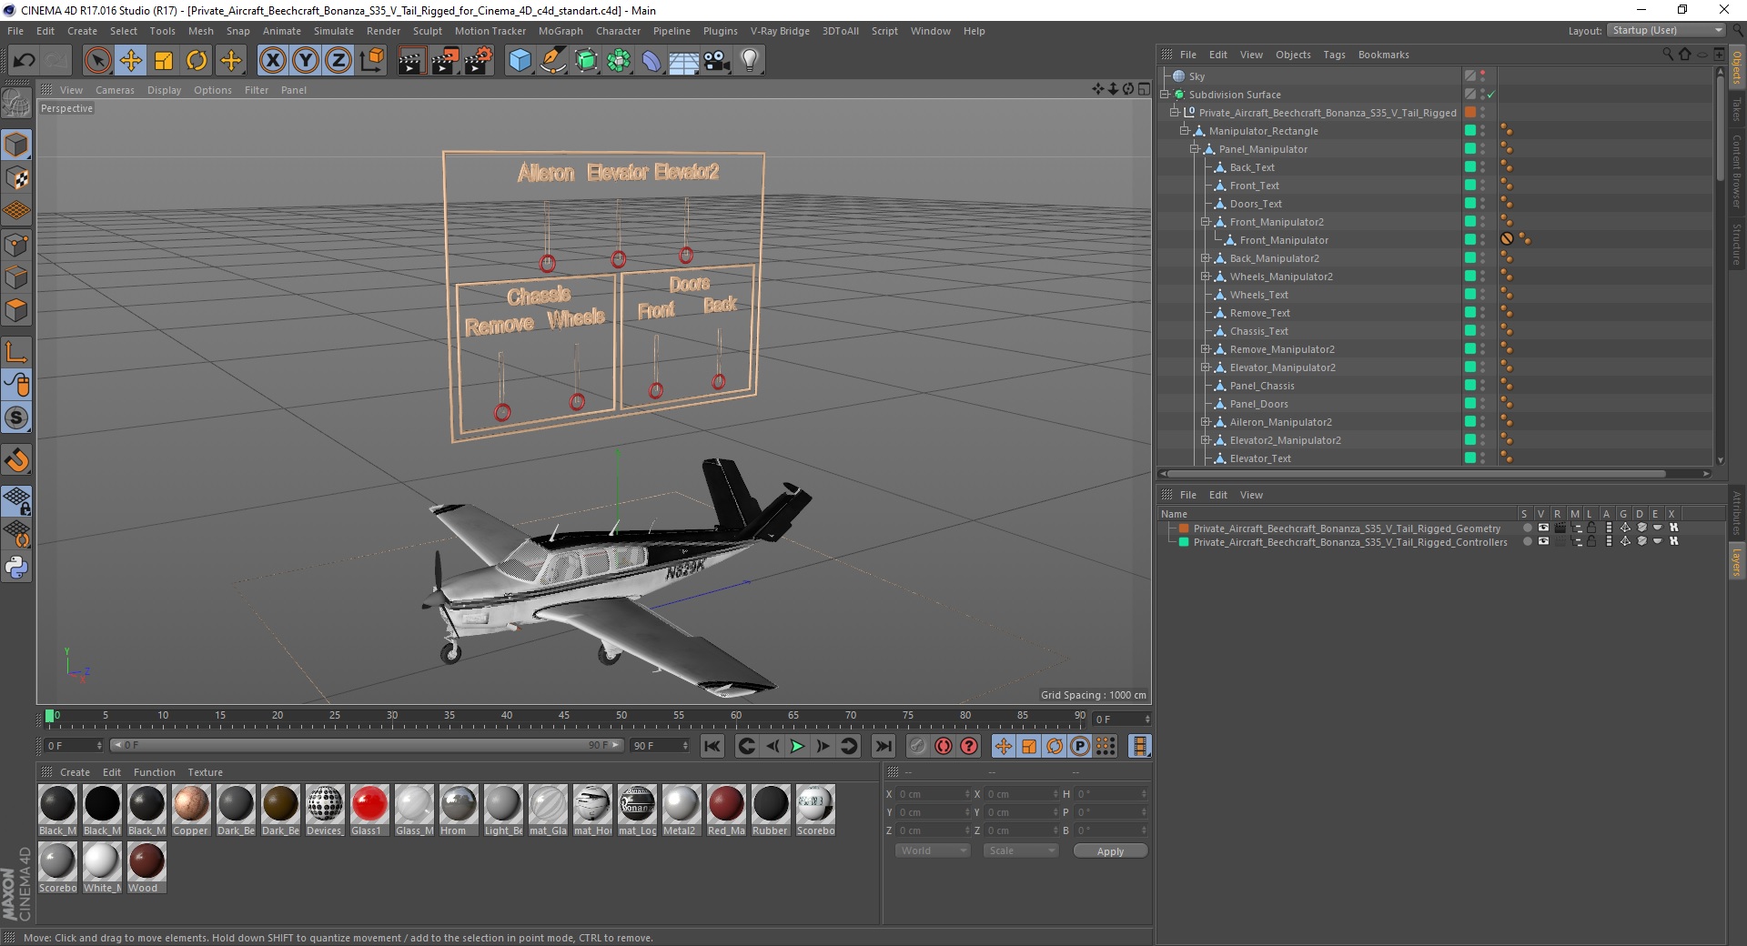The width and height of the screenshot is (1747, 946).
Task: Select the Live Selection tool
Action: 97,61
